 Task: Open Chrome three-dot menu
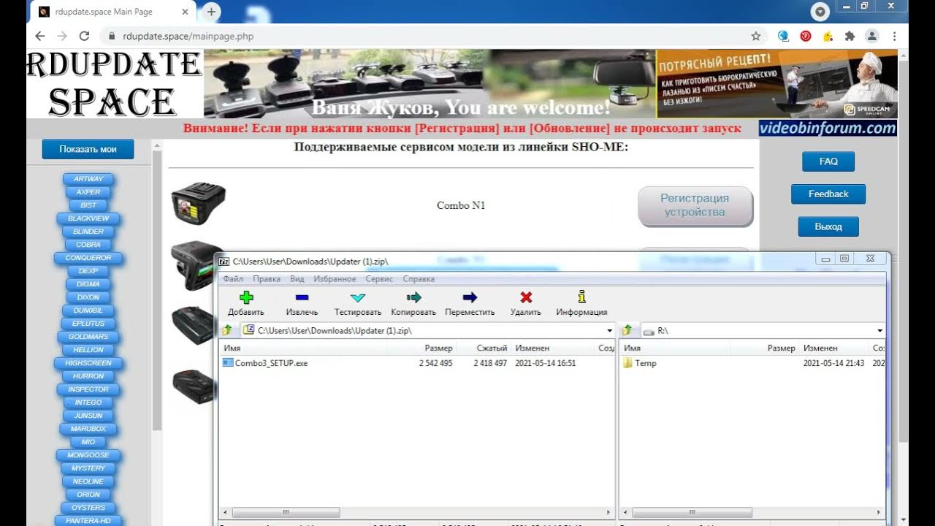(894, 36)
